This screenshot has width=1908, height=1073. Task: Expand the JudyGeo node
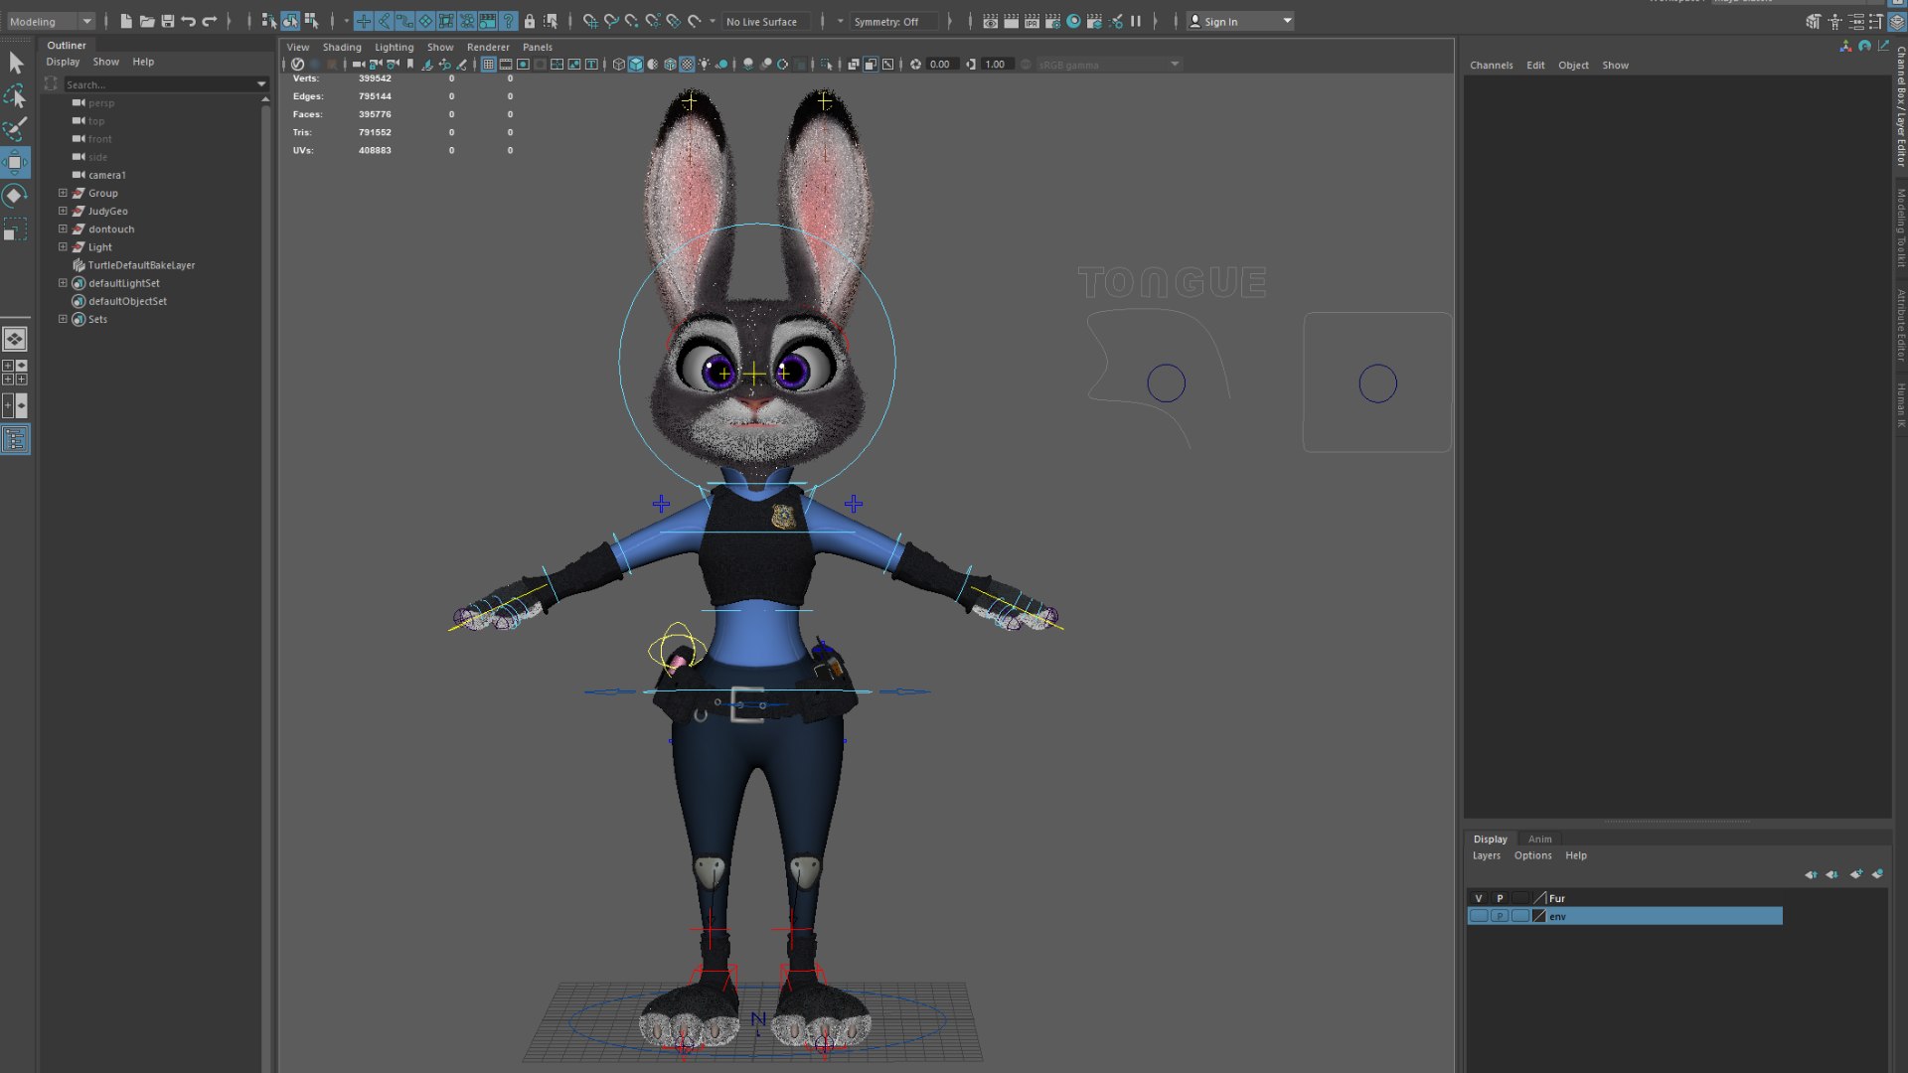[x=63, y=211]
